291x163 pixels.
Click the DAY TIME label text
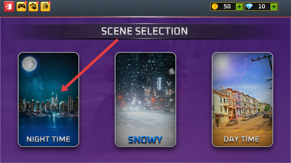click(242, 139)
